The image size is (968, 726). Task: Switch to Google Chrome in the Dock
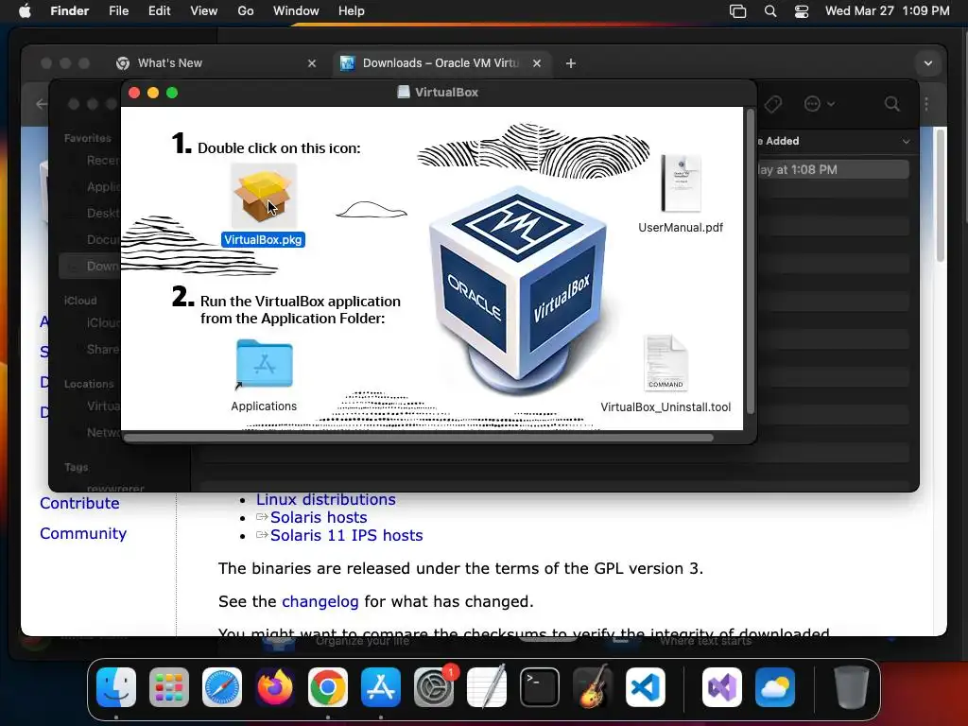coord(328,687)
